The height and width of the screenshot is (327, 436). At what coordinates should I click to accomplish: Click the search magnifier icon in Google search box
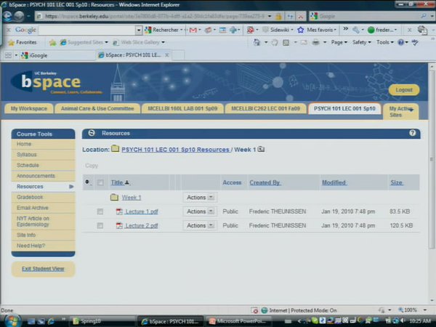click(423, 16)
